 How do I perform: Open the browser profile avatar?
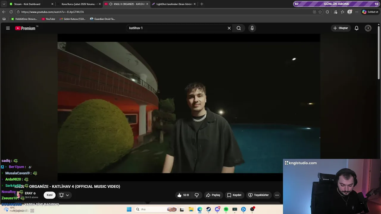click(350, 12)
